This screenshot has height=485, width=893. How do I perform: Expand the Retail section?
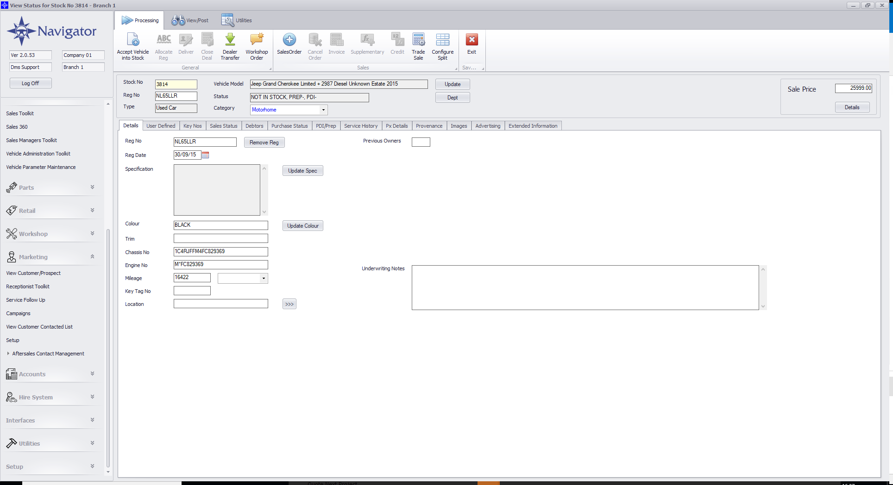[x=92, y=211]
